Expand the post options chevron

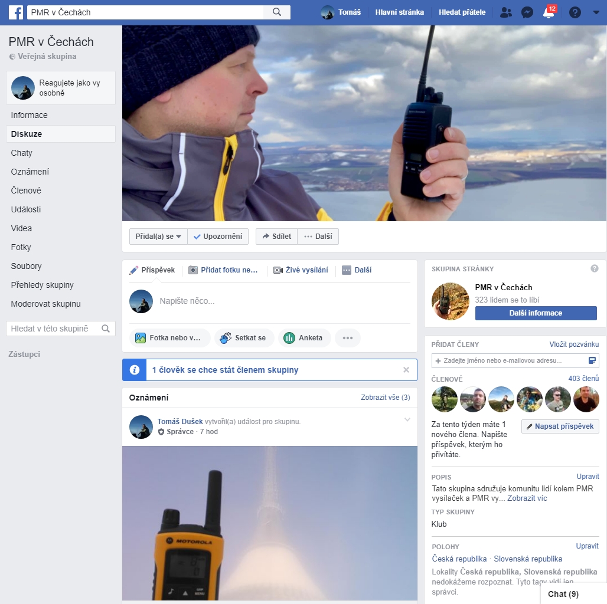click(x=407, y=419)
